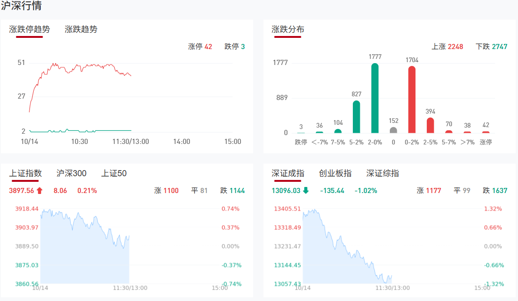The height and width of the screenshot is (301, 518).
Task: Click the green 5-2% bar labeled 827
Action: click(357, 117)
